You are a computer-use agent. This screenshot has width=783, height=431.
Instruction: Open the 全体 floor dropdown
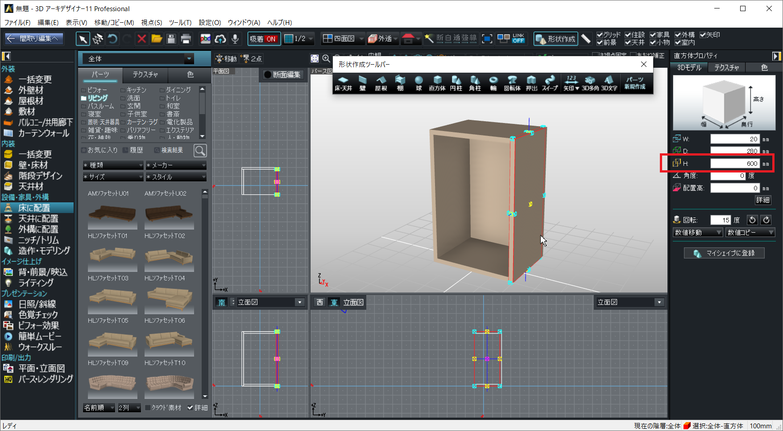[138, 58]
